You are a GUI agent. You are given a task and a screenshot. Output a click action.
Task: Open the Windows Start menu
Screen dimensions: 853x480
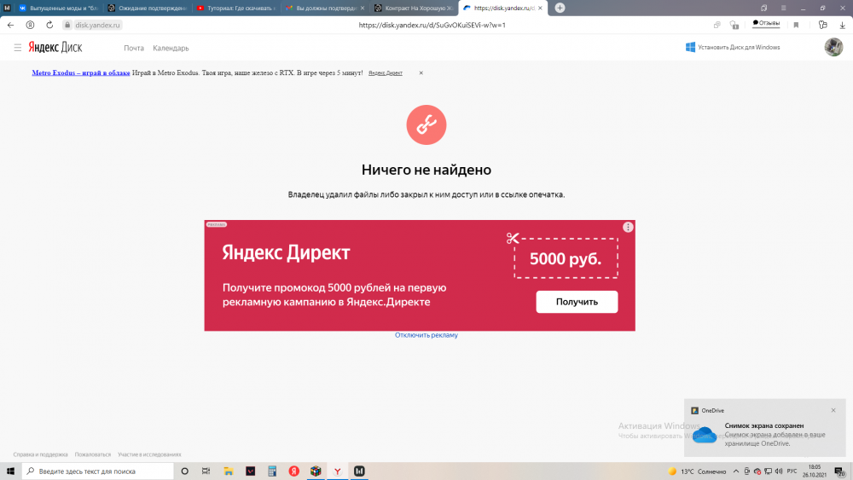tap(10, 471)
